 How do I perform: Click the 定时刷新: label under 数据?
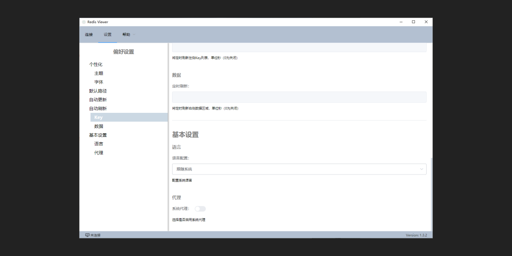(181, 86)
